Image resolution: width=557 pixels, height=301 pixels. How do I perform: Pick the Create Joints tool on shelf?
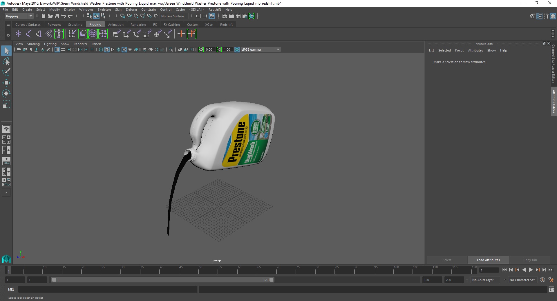click(28, 34)
